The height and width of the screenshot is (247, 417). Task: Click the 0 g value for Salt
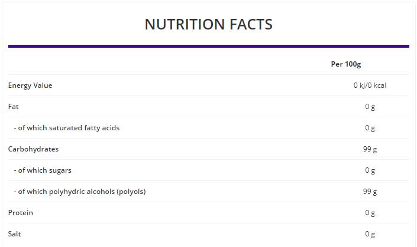370,234
